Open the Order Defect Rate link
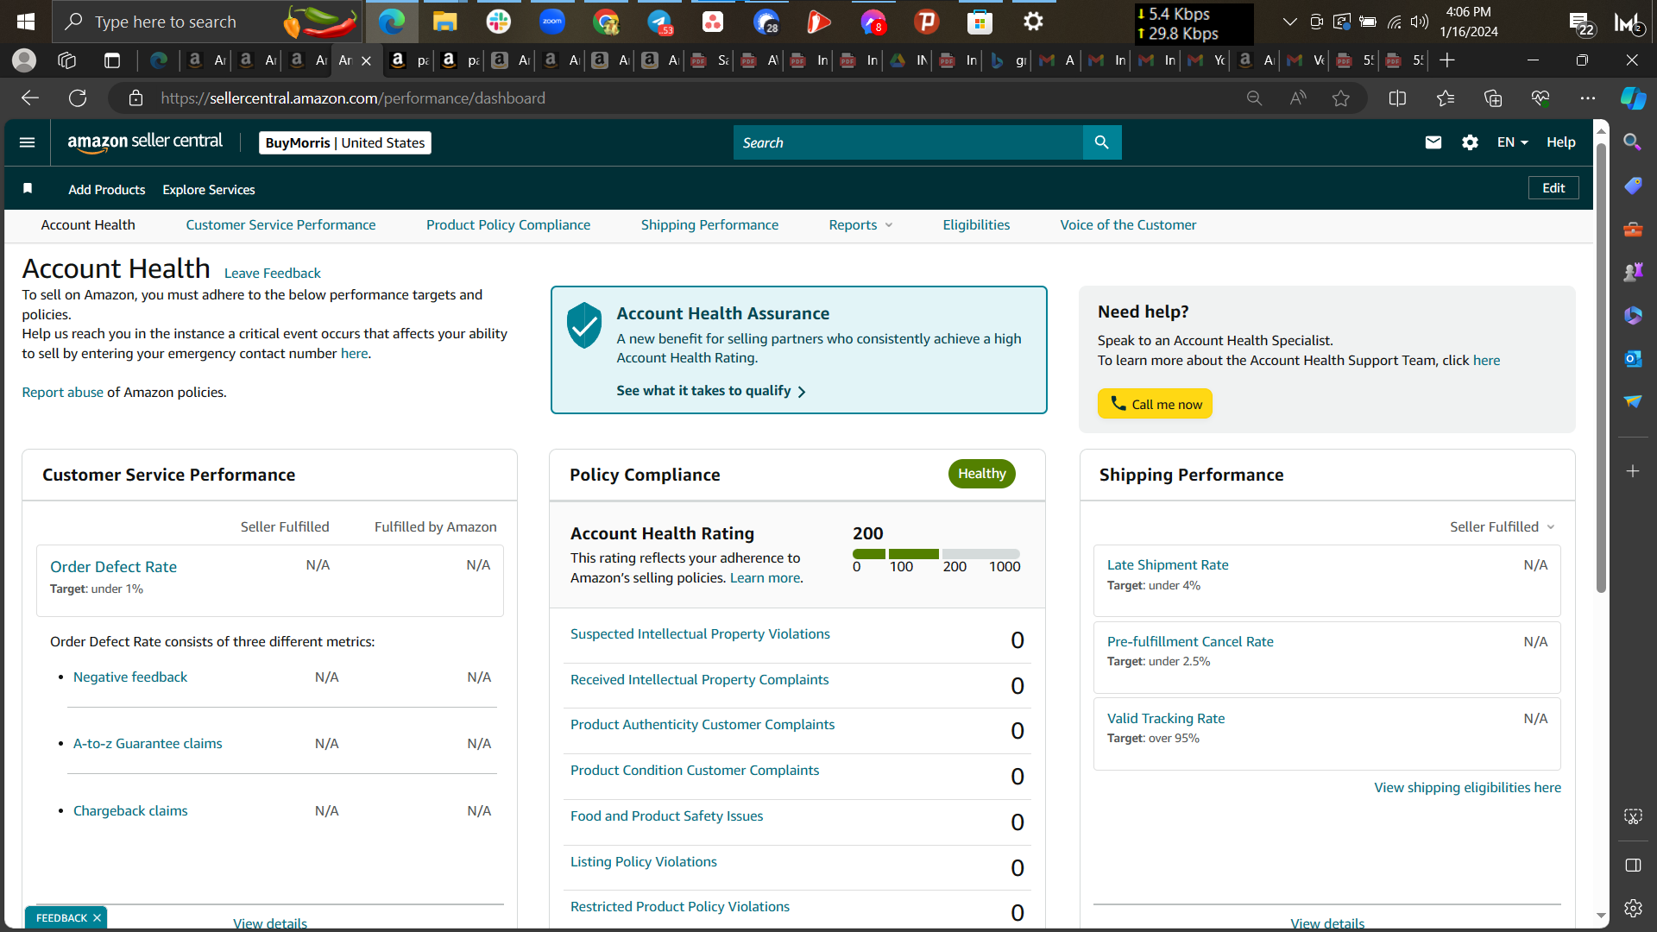 pos(113,567)
